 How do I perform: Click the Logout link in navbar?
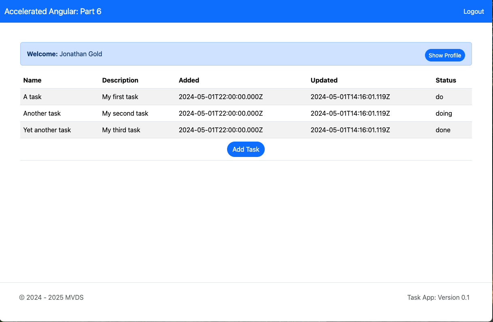coord(474,11)
